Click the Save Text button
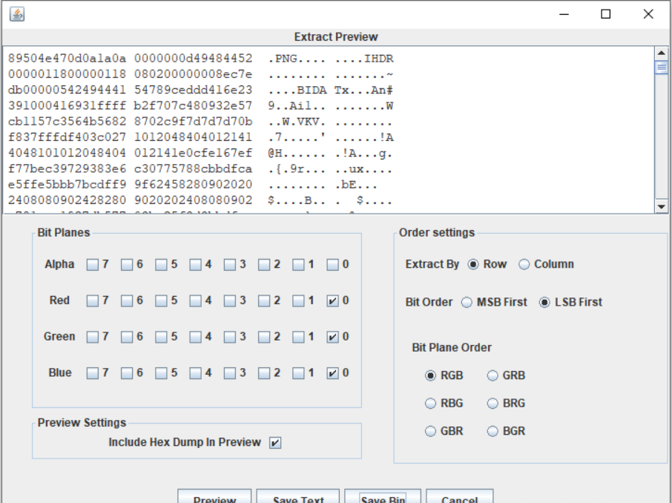 click(x=298, y=496)
